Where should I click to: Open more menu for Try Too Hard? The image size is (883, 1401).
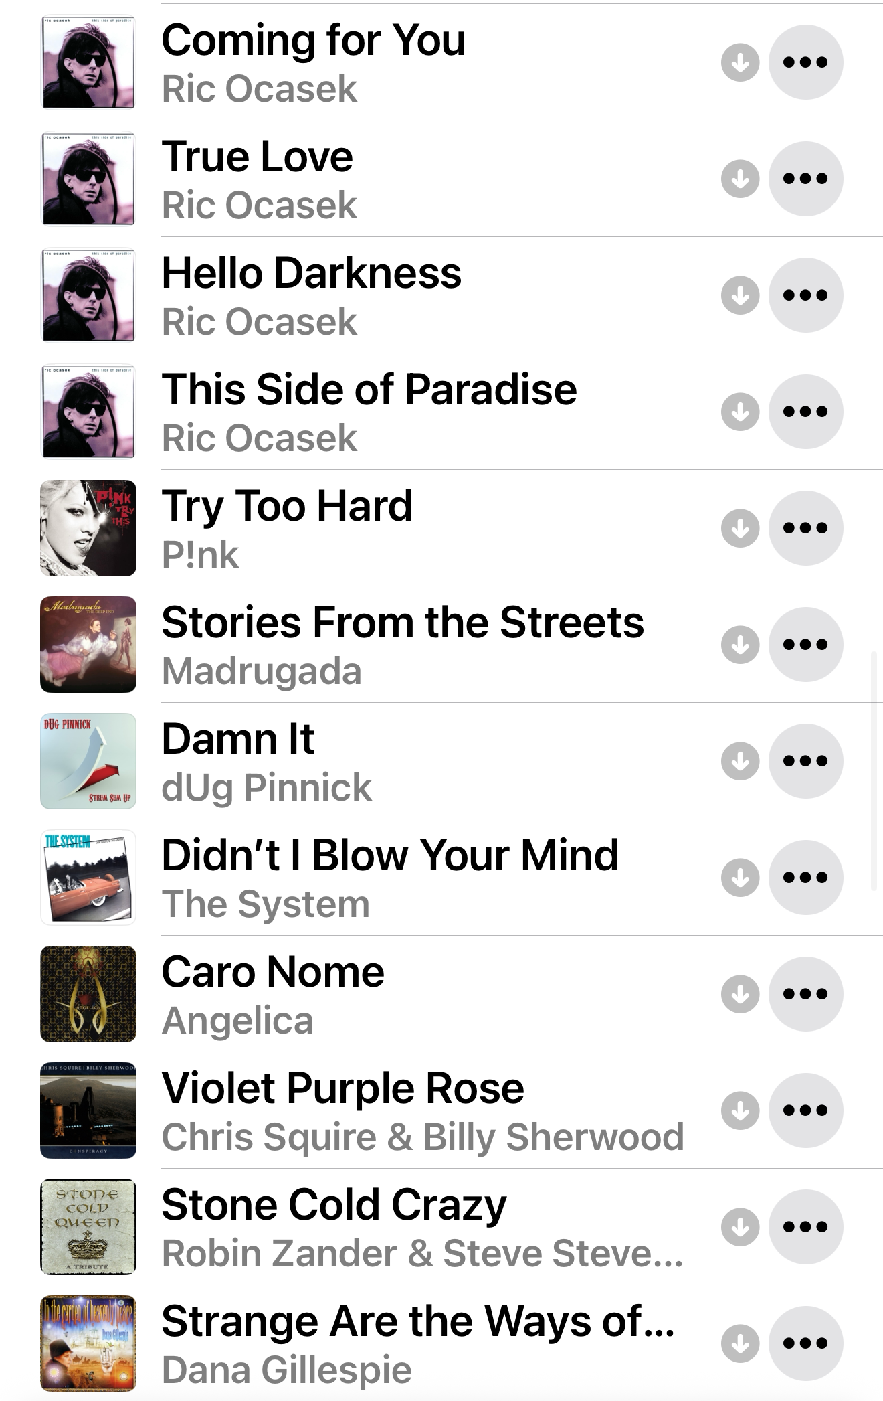tap(805, 528)
